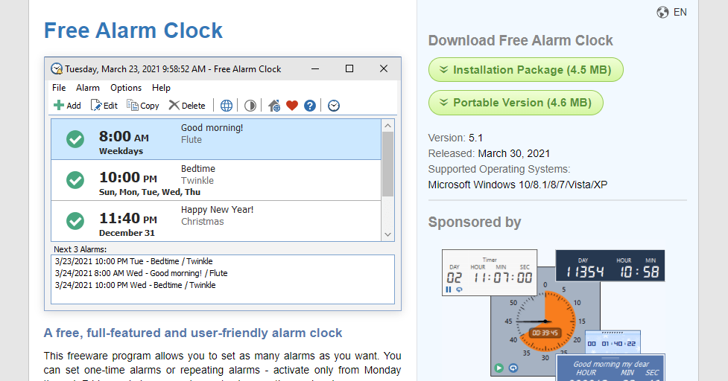Click the Sponsored by heading

pyautogui.click(x=475, y=222)
